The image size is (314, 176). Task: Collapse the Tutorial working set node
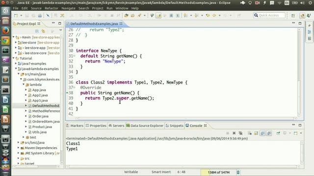(14, 58)
